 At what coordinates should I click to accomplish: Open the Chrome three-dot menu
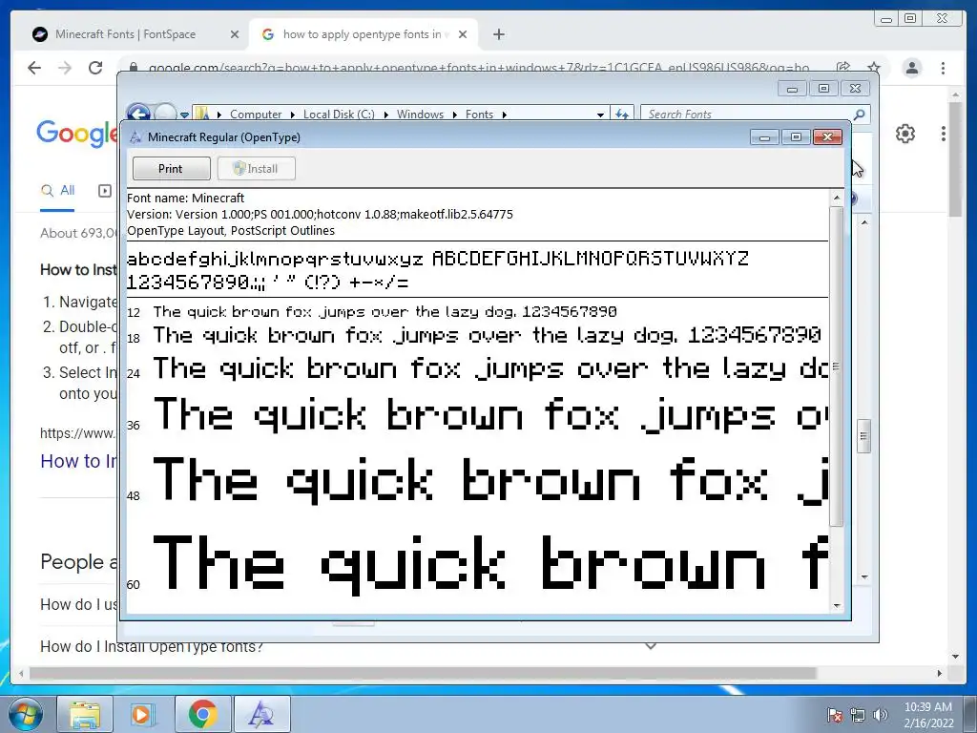tap(943, 68)
